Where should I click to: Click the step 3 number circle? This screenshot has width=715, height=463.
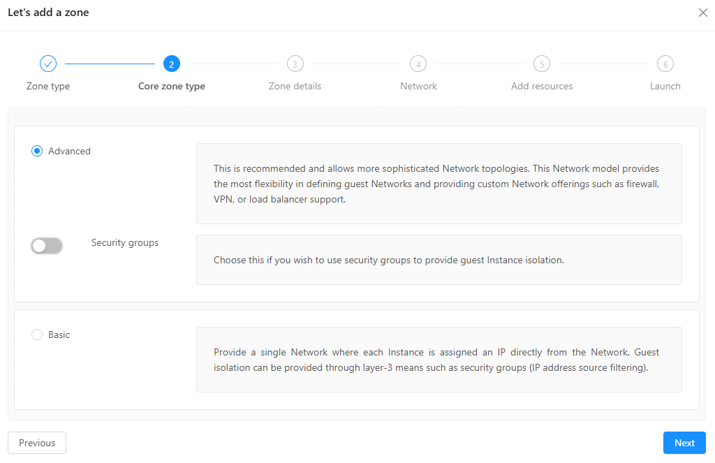point(295,64)
